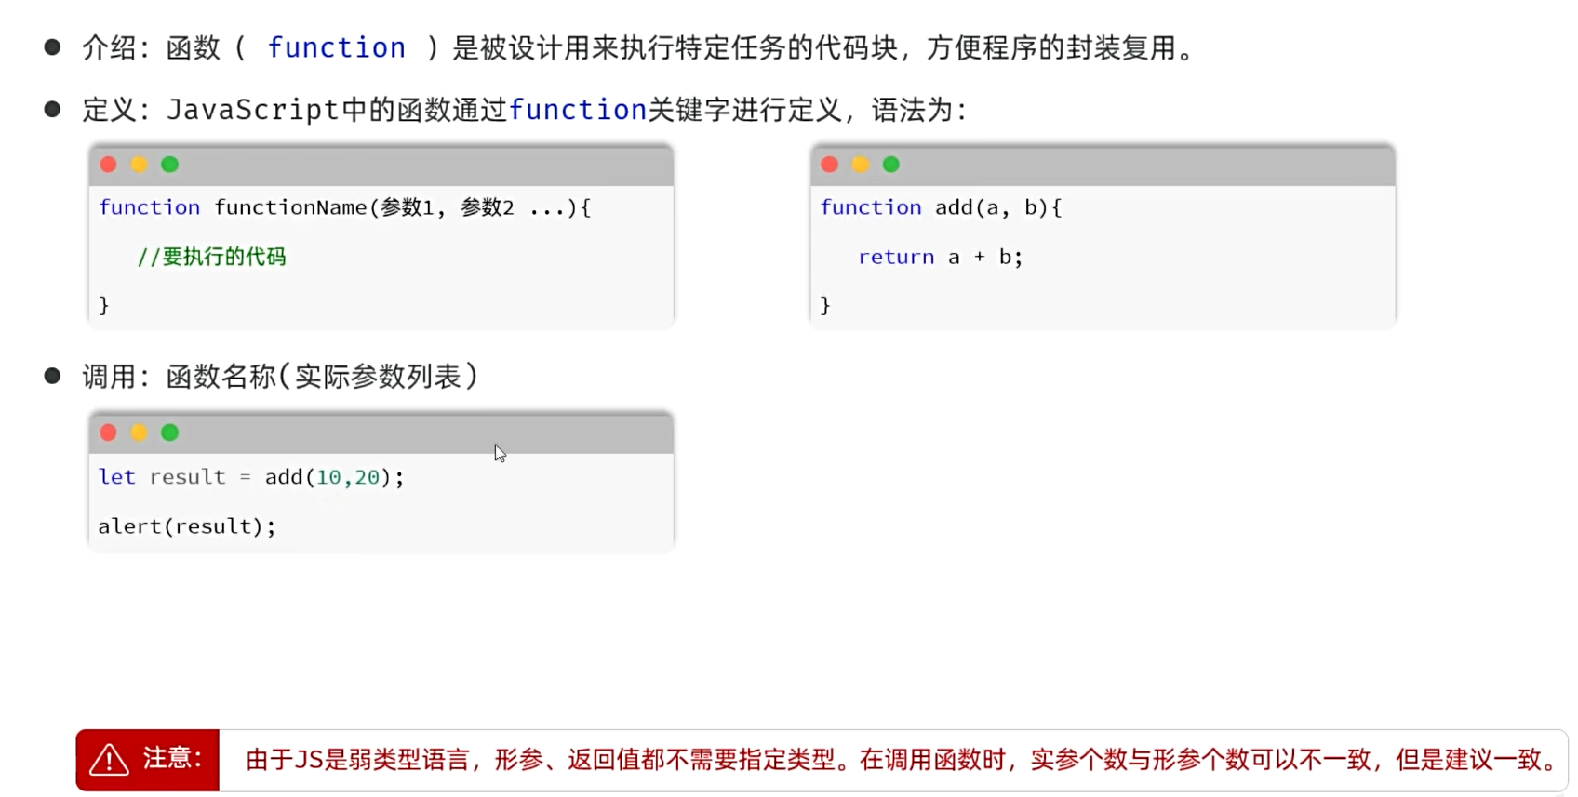Click the 注意 label in red box
Image resolution: width=1578 pixels, height=797 pixels.
point(172,759)
